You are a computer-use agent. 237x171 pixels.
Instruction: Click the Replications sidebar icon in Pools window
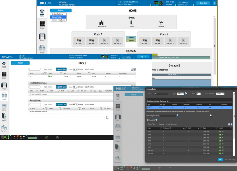[x=4, y=128]
